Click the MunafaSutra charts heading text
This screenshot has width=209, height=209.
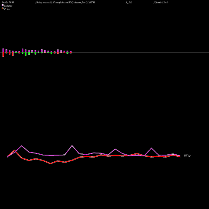(65, 3)
